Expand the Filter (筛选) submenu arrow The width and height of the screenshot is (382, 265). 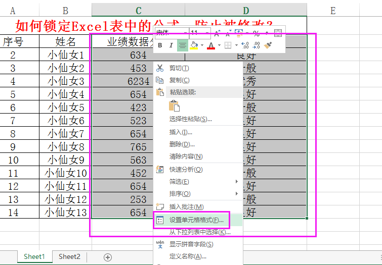(x=237, y=181)
